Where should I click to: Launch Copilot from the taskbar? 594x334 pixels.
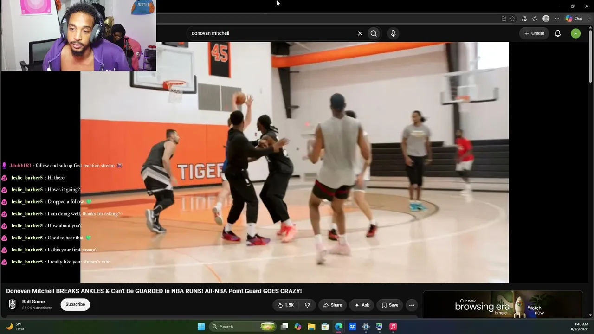298,327
